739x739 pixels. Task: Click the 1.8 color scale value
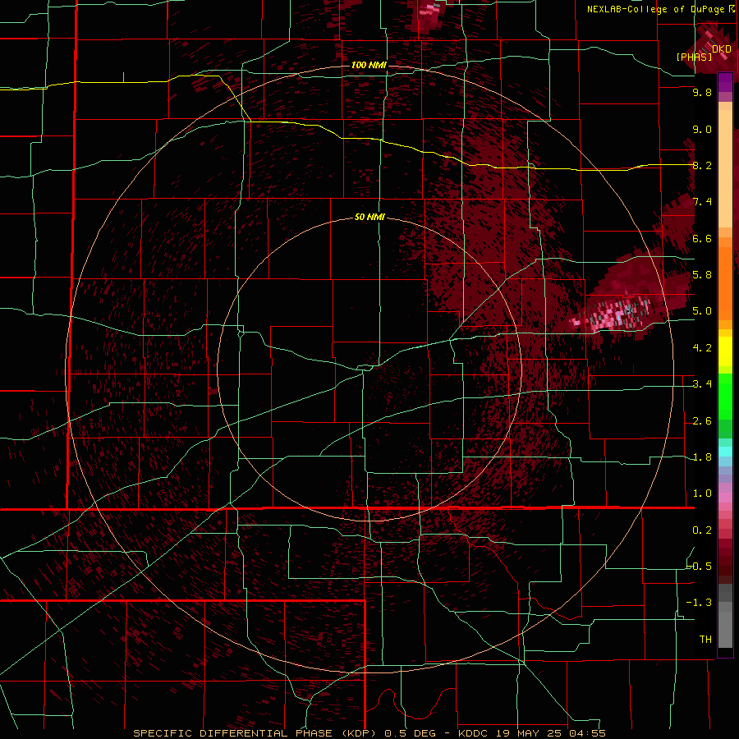[x=702, y=457]
